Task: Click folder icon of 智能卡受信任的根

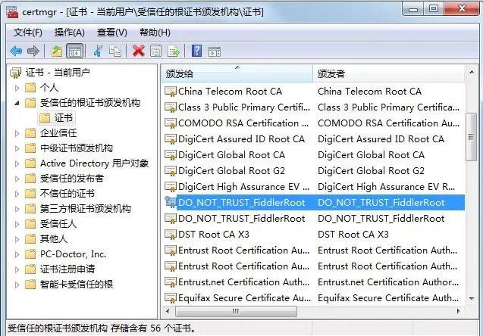Action: pyautogui.click(x=30, y=284)
